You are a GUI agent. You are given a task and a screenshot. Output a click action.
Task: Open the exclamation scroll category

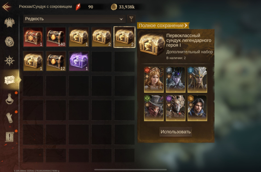tap(9, 137)
